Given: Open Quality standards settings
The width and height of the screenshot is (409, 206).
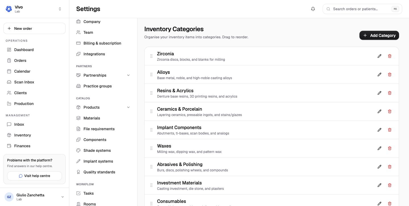Looking at the screenshot, I should (x=103, y=172).
